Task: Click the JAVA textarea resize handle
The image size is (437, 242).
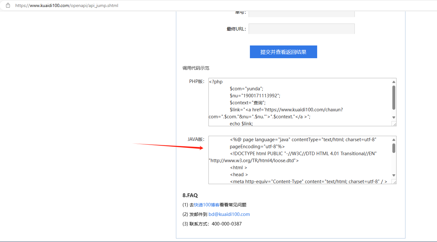Action: tap(394, 182)
